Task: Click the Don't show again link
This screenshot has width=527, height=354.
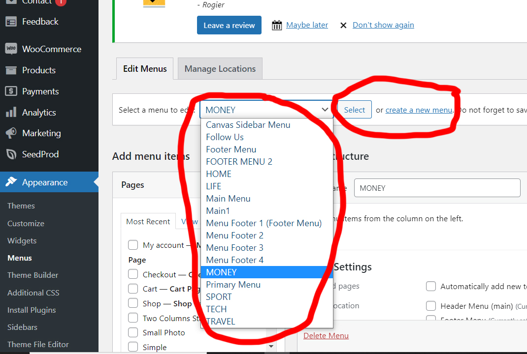Action: [383, 25]
